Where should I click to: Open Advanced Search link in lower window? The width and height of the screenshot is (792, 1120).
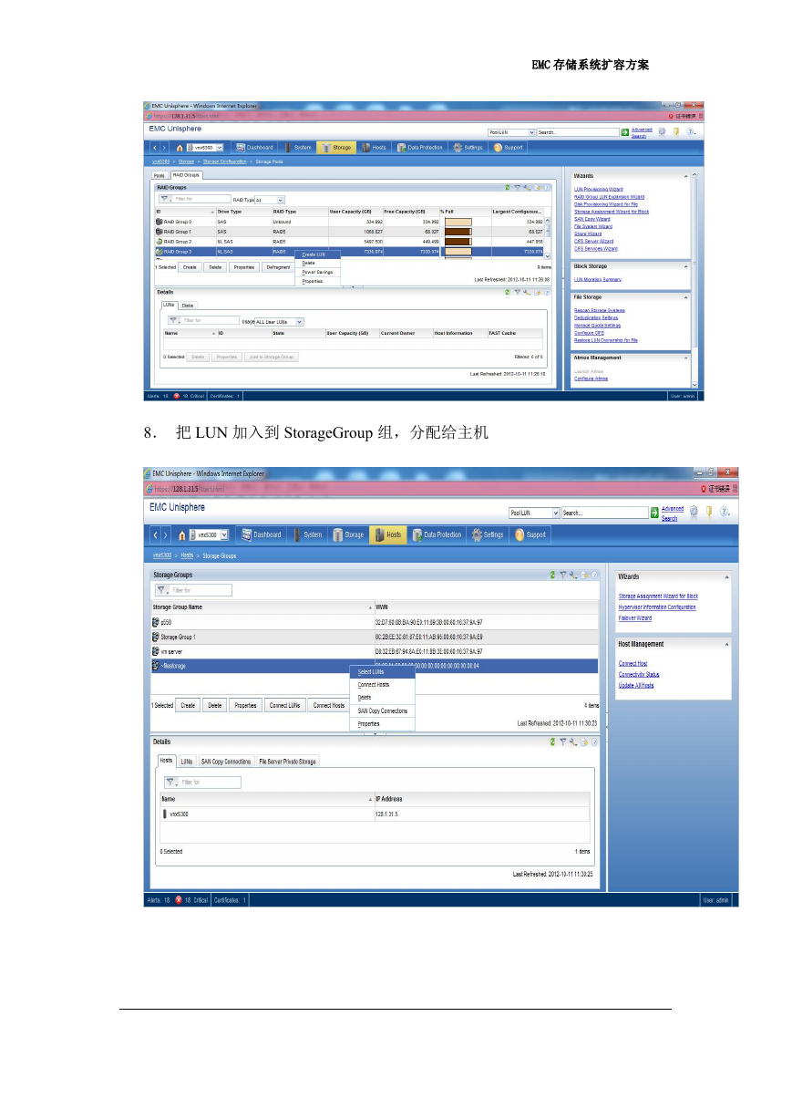(x=673, y=513)
